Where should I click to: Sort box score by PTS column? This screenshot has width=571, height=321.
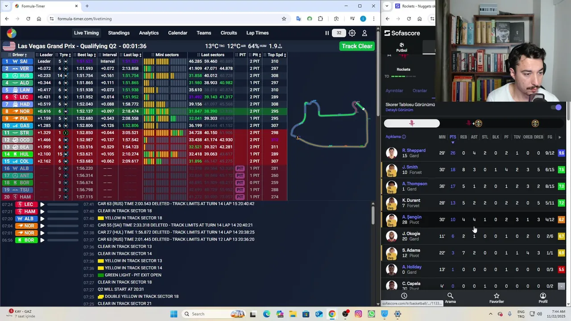click(x=453, y=137)
